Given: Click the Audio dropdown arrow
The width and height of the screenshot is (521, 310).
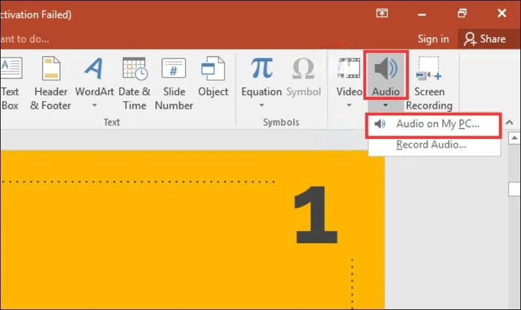Looking at the screenshot, I should [x=386, y=106].
